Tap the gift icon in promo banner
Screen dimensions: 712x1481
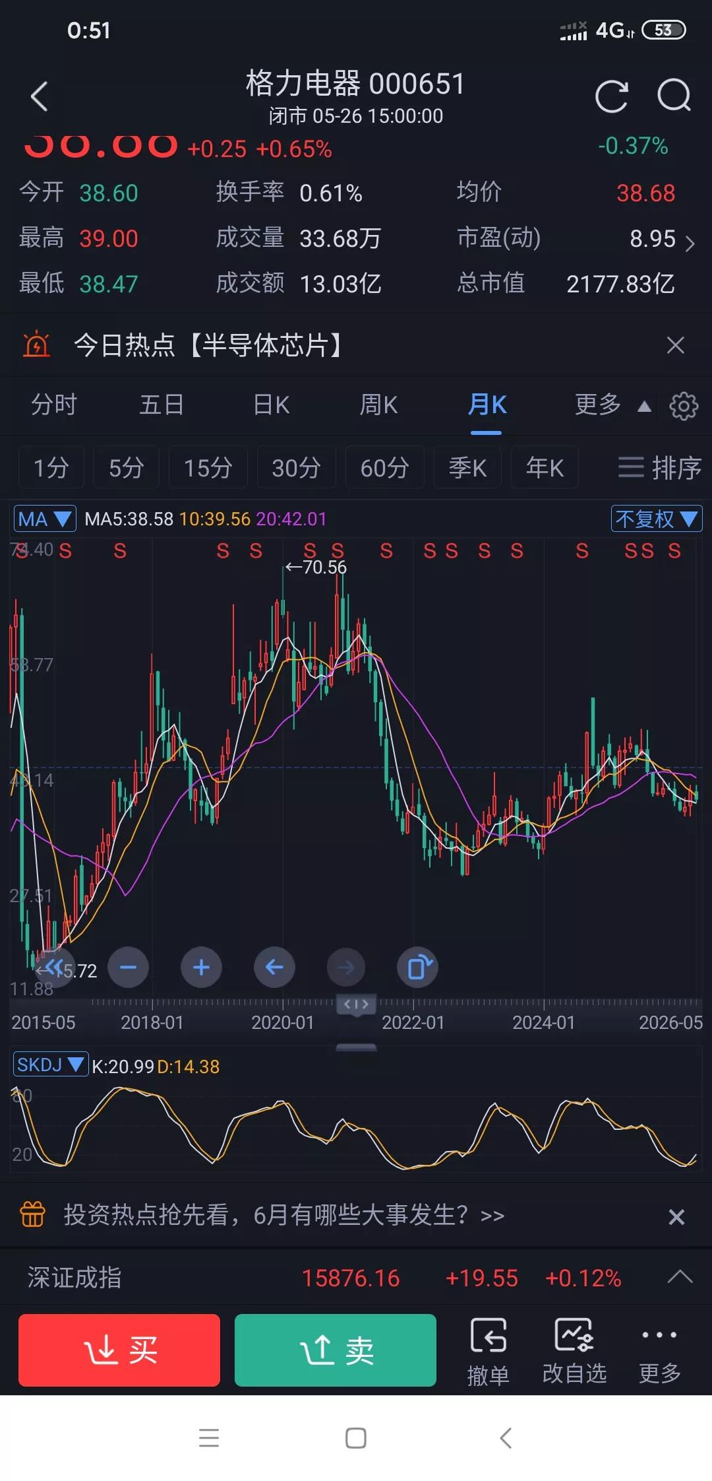(x=33, y=1214)
